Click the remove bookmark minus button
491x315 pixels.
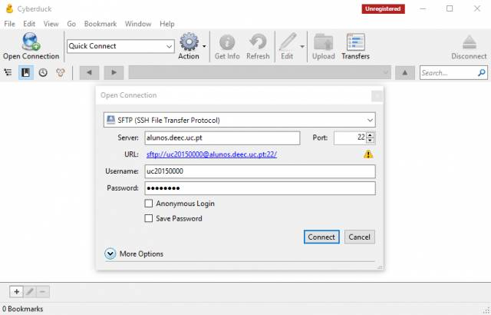pos(43,292)
